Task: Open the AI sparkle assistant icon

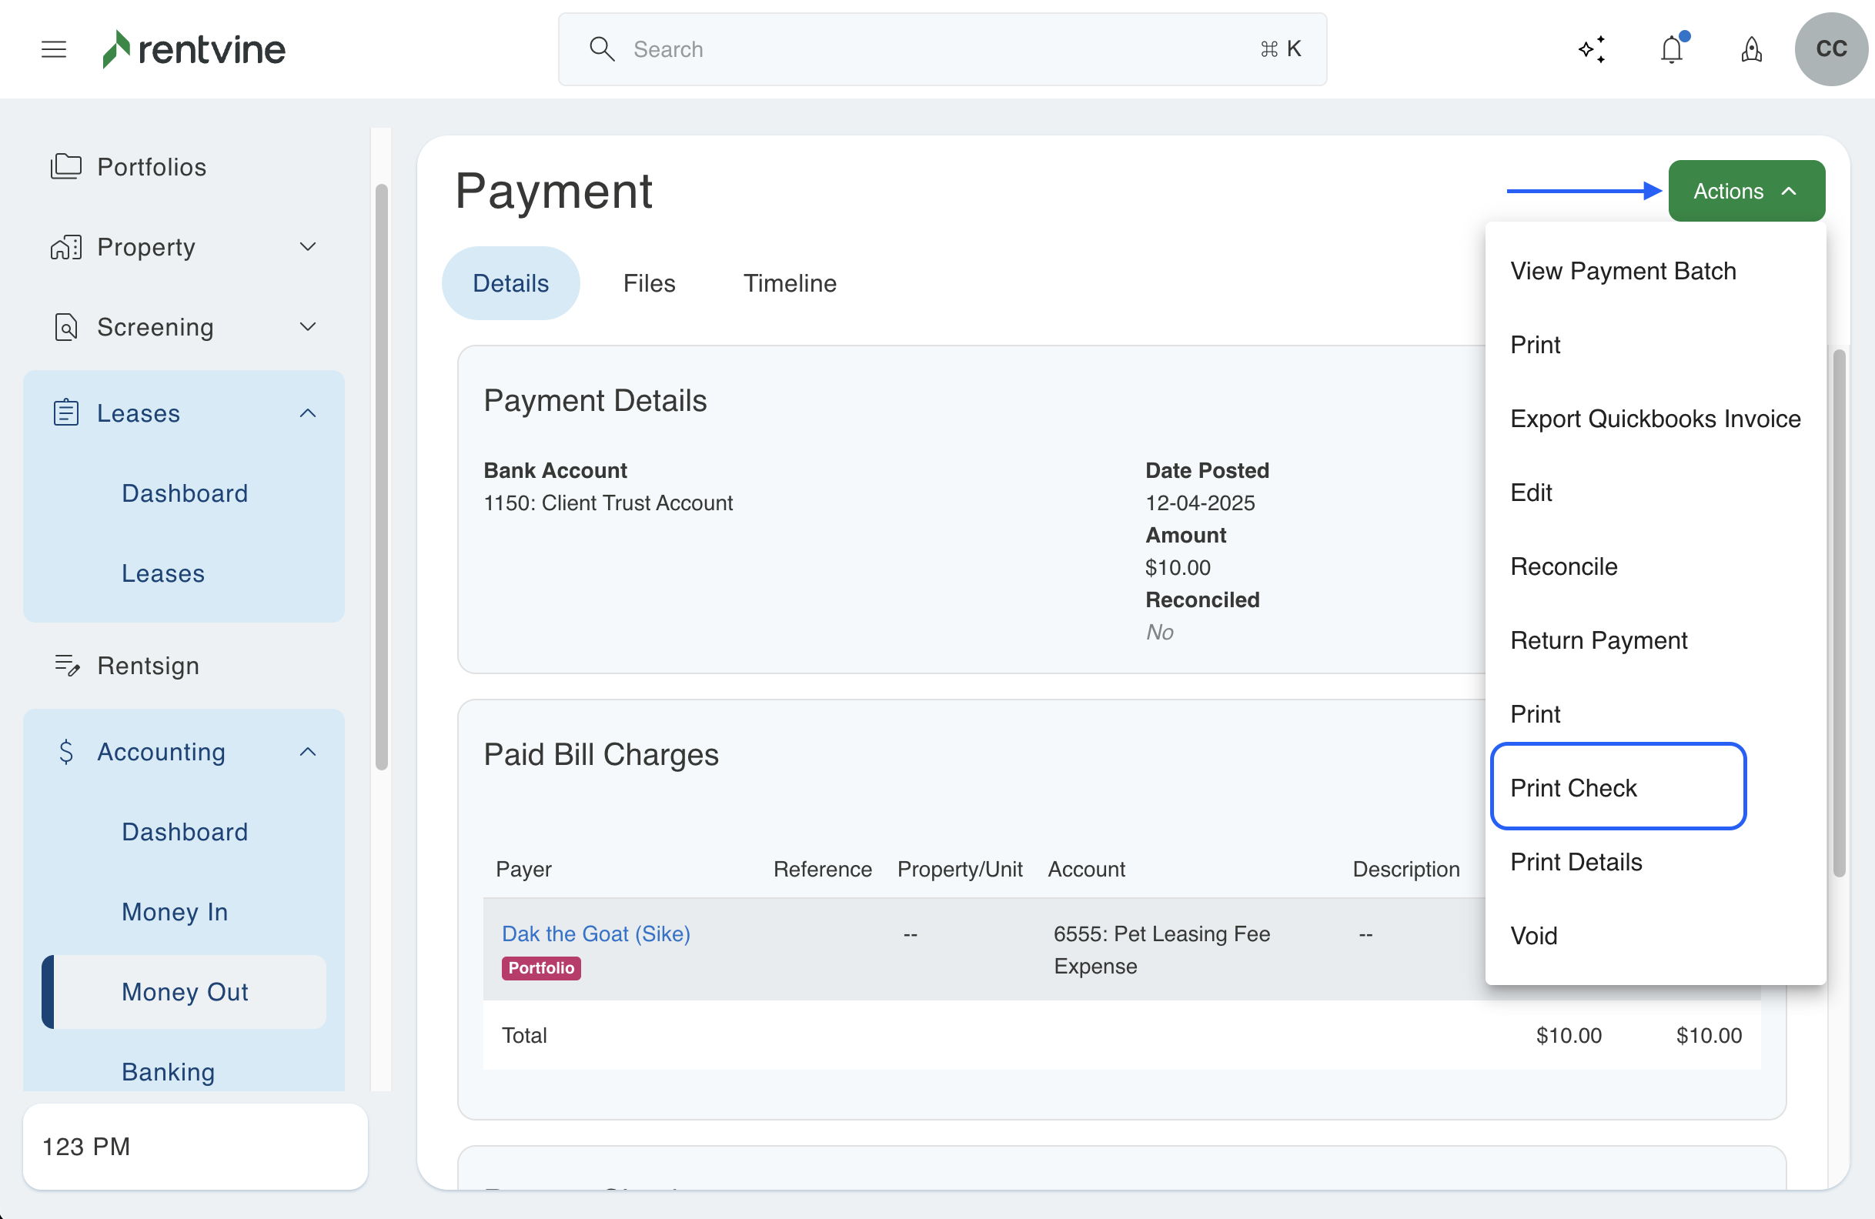Action: 1592,49
